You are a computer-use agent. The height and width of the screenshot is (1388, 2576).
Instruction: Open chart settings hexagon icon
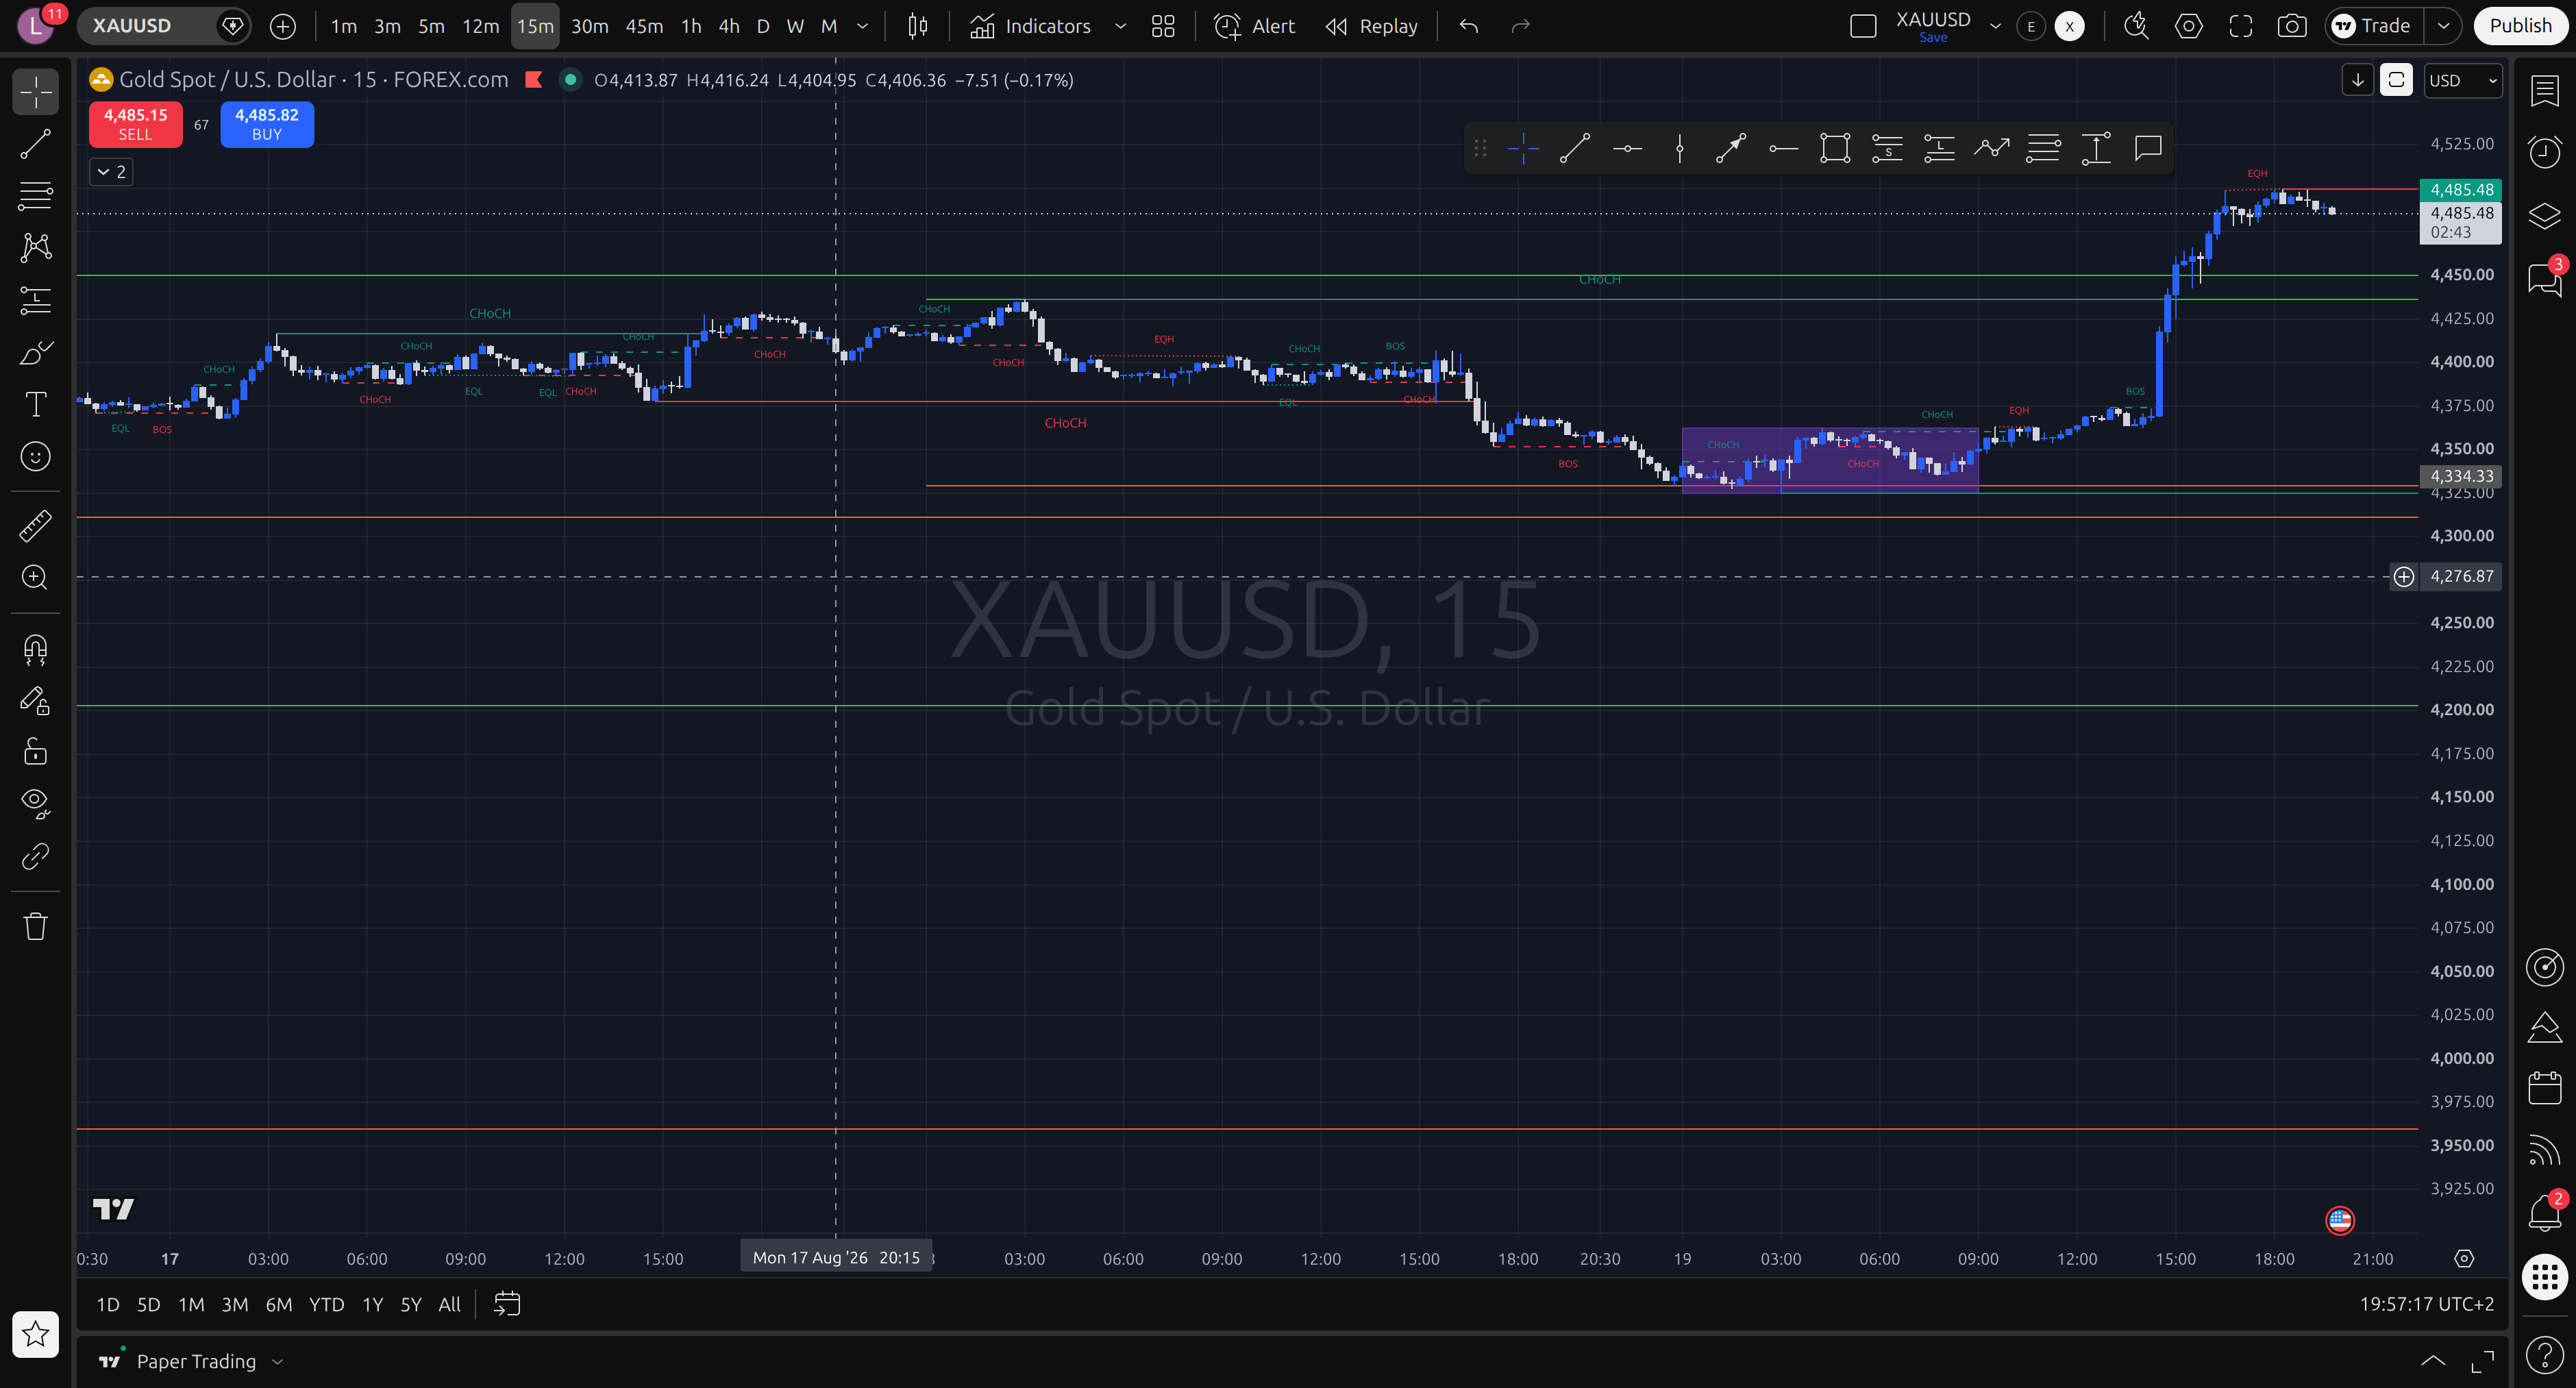point(2188,26)
